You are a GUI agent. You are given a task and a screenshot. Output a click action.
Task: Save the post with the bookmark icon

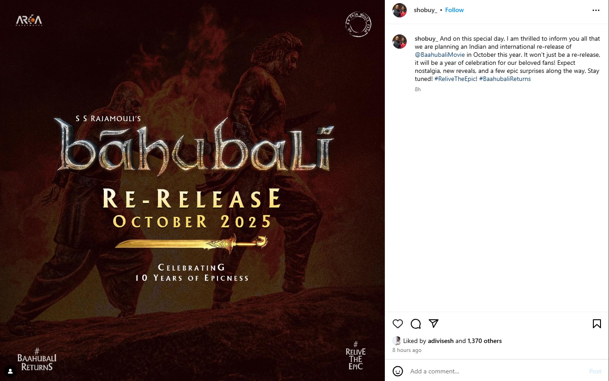tap(597, 324)
